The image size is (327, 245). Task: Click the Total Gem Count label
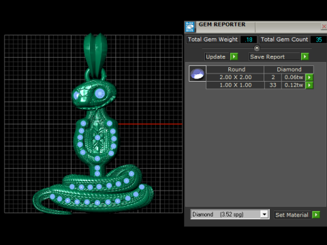284,39
